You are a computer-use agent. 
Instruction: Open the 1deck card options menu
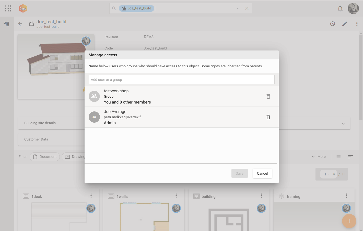[x=91, y=196]
